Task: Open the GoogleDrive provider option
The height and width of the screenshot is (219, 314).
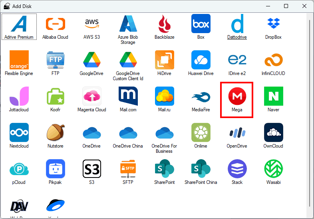Action: pos(92,60)
